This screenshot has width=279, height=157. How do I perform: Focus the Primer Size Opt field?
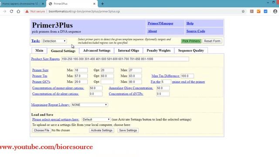click(107, 70)
